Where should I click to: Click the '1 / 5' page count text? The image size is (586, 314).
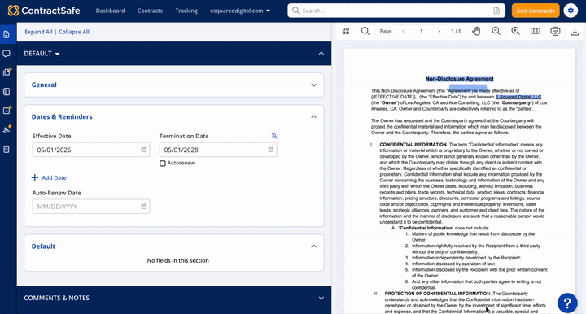coord(457,32)
